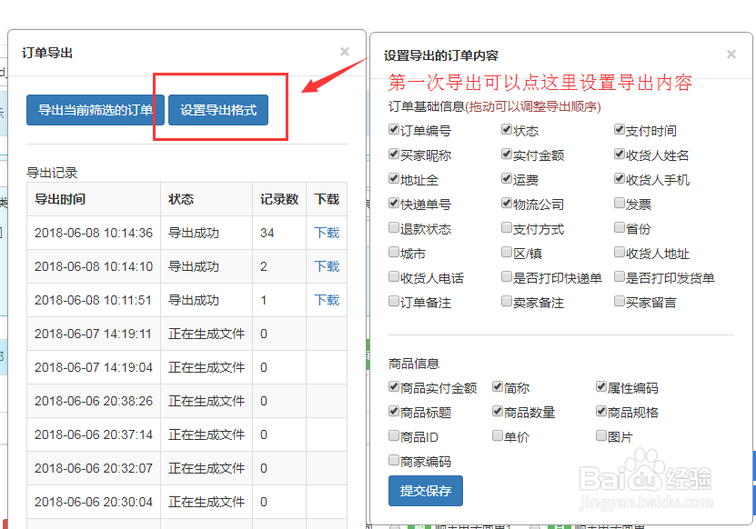This screenshot has height=529, width=756.
Task: Close the 设置导出的订单内容 dialog
Action: coord(731,55)
